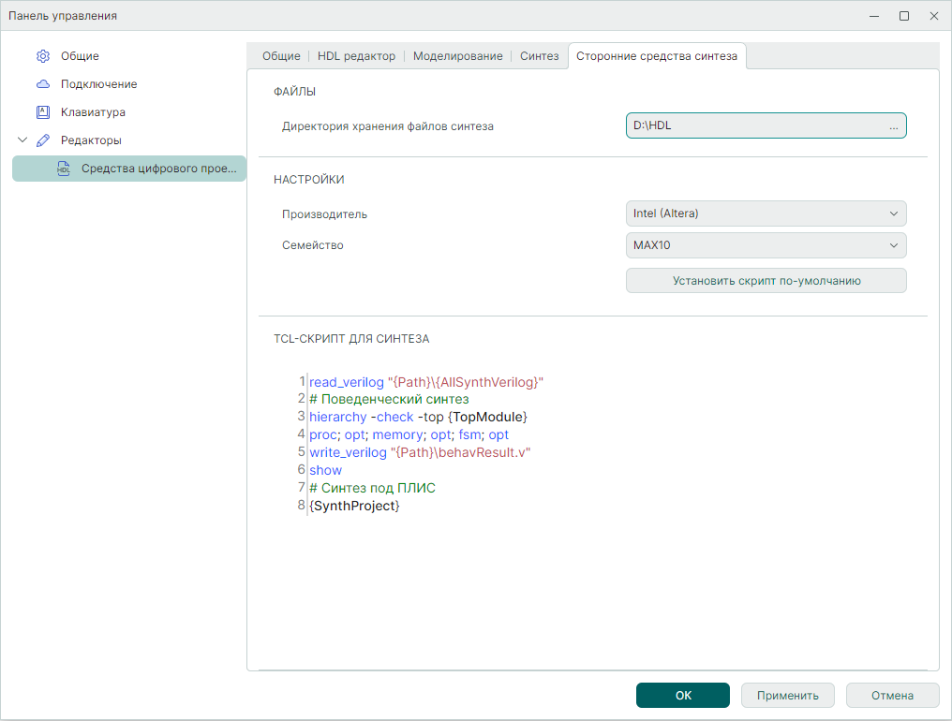
Task: Switch to the HDL редактор tab
Action: 356,56
